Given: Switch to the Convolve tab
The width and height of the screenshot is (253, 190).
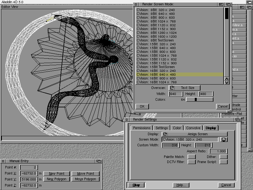Looking at the screenshot, I should [193, 128].
